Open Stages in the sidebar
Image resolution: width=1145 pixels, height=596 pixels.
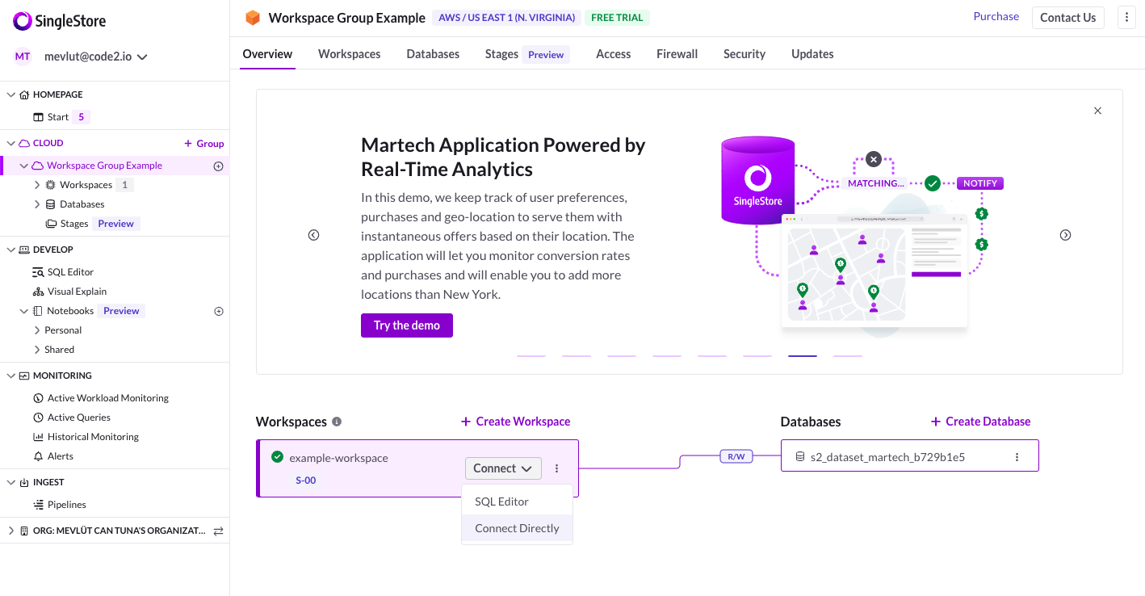[73, 224]
